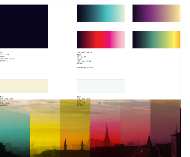Screen dimensions: 190x157
Task: Click the orange photo strip with twin spires
Action: (75, 128)
